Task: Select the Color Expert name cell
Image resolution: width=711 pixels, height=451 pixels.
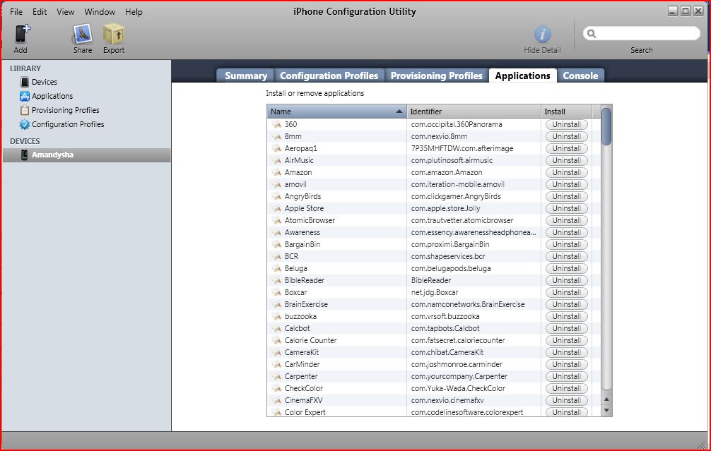Action: point(337,412)
